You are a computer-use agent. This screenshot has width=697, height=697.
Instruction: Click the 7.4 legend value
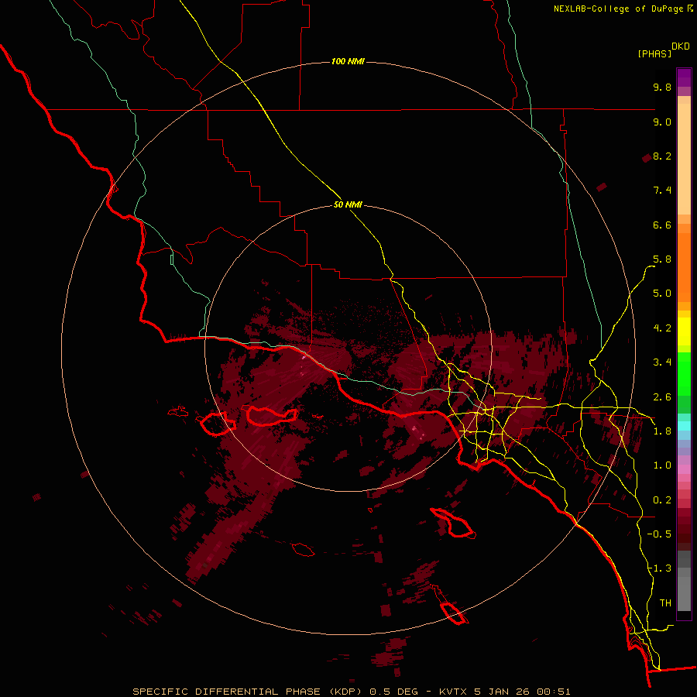pyautogui.click(x=662, y=191)
